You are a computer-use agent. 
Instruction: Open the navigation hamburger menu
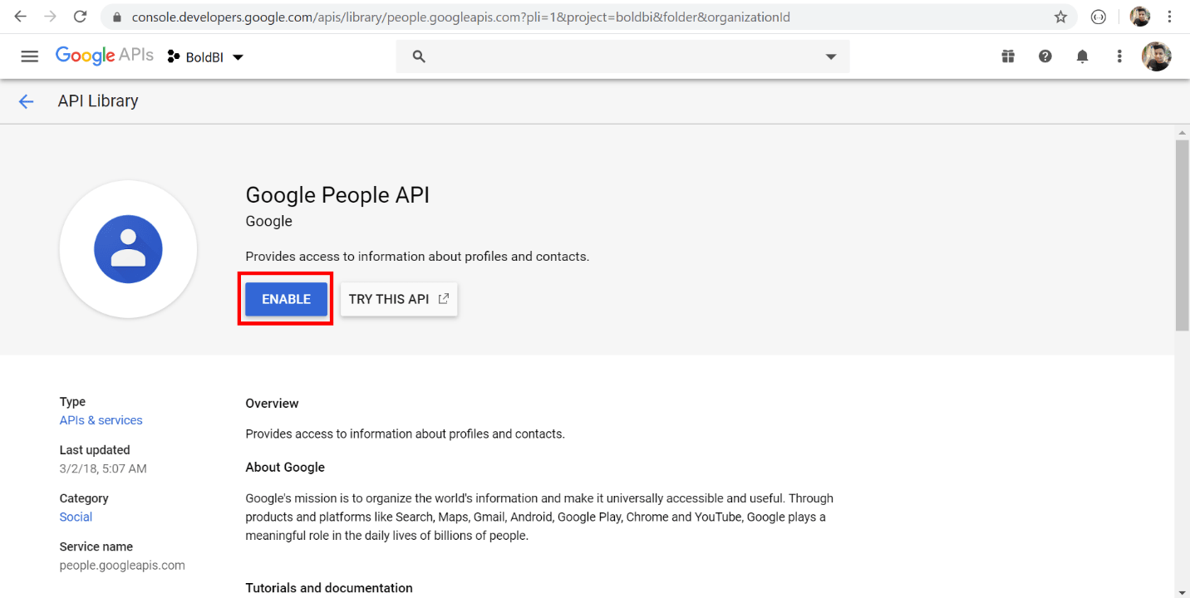(x=29, y=56)
